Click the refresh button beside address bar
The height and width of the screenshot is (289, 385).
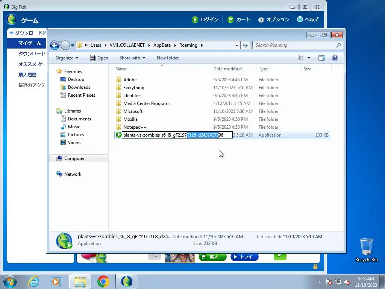245,45
